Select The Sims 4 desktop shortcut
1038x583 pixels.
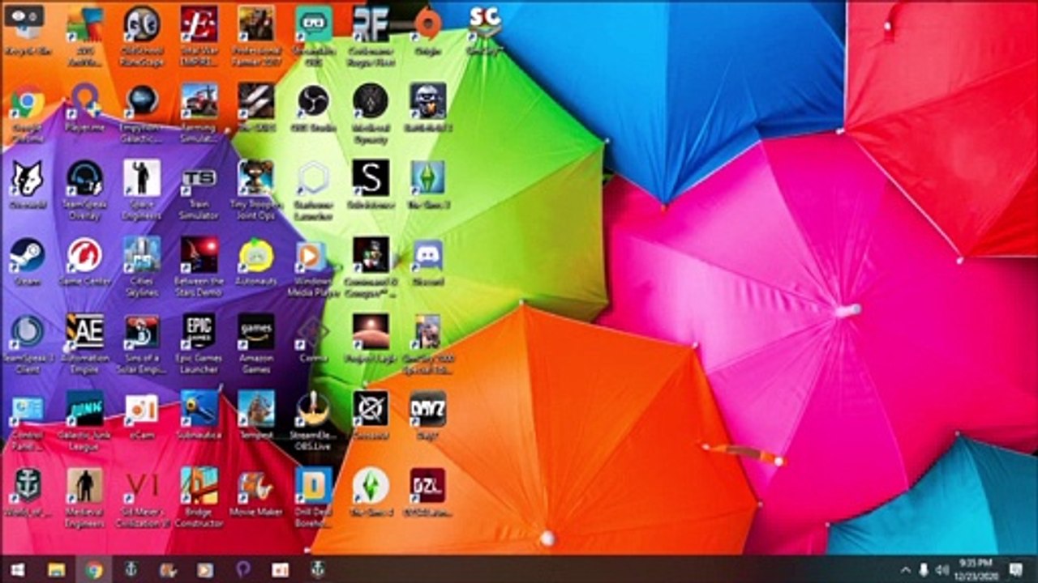click(371, 493)
